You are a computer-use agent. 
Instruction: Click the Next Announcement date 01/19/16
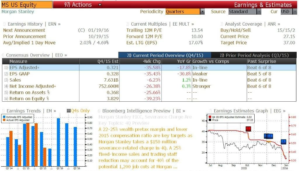tap(98, 30)
